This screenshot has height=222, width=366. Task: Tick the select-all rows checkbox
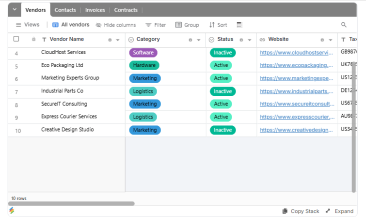pos(16,39)
